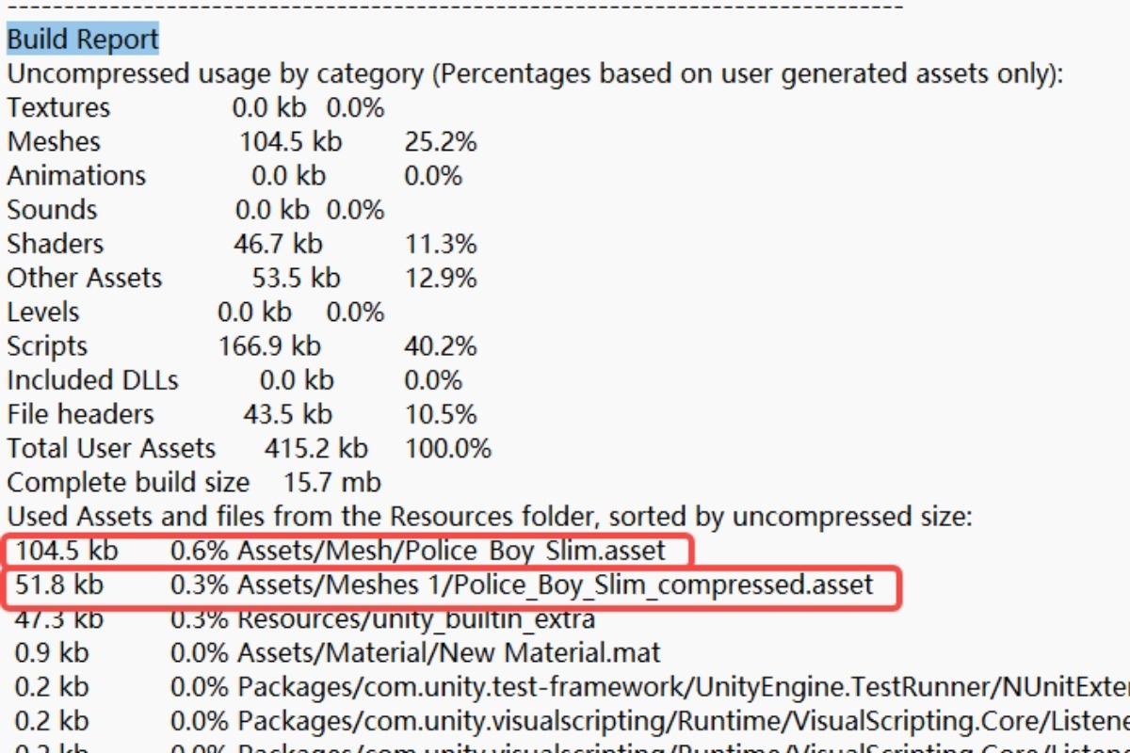Viewport: 1130px width, 753px height.
Task: Click the Resources/unity_builtin_extra entry
Action: [x=416, y=619]
